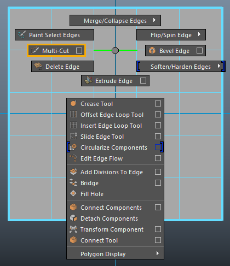Expand the Polygon Display submenu arrow
230x266 pixels.
tap(158, 253)
